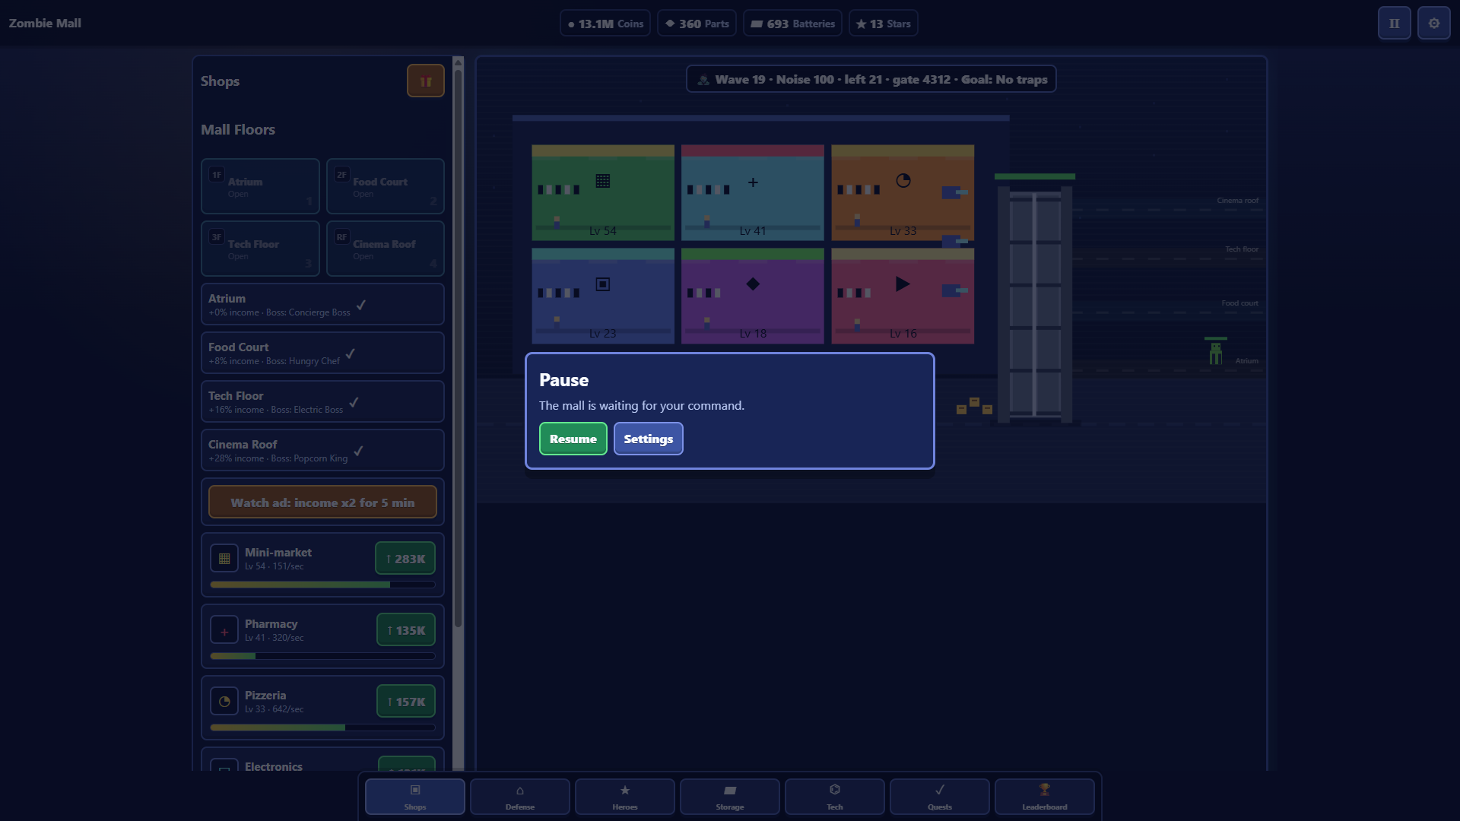This screenshot has width=1460, height=821.
Task: Select the RF Cinema Roof card
Action: tap(386, 249)
